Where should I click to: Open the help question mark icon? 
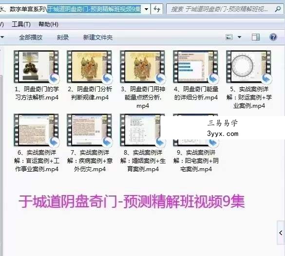[x=273, y=37]
